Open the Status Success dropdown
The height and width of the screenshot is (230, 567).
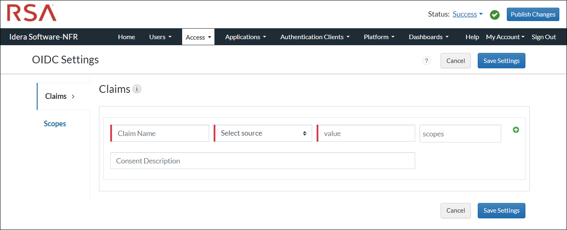tap(468, 14)
